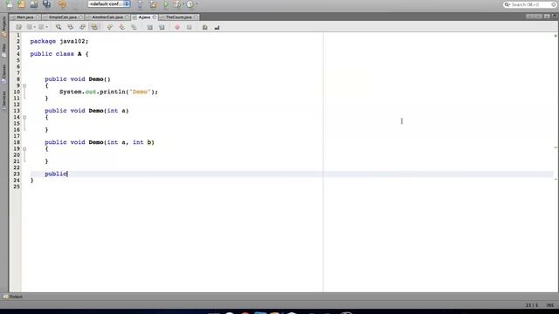Close the SimpleCalc.java tab
This screenshot has width=559, height=314.
(x=81, y=17)
